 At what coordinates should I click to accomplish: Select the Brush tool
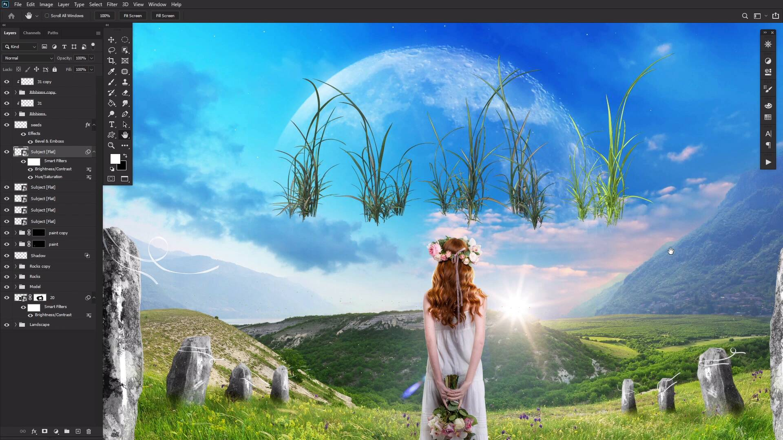(x=111, y=82)
